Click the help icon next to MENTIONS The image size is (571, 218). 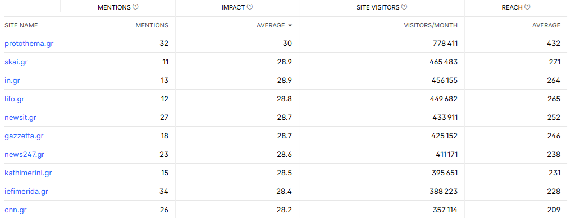(x=135, y=7)
